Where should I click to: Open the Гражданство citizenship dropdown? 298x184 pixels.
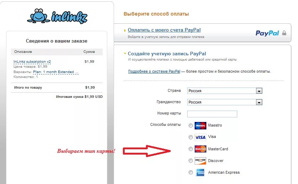click(224, 102)
